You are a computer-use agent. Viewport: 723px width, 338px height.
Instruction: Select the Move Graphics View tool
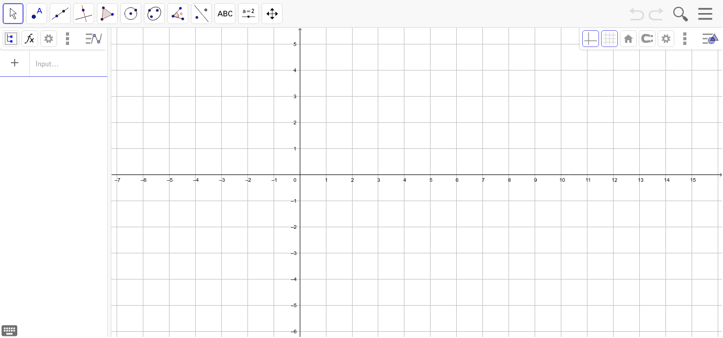[272, 14]
